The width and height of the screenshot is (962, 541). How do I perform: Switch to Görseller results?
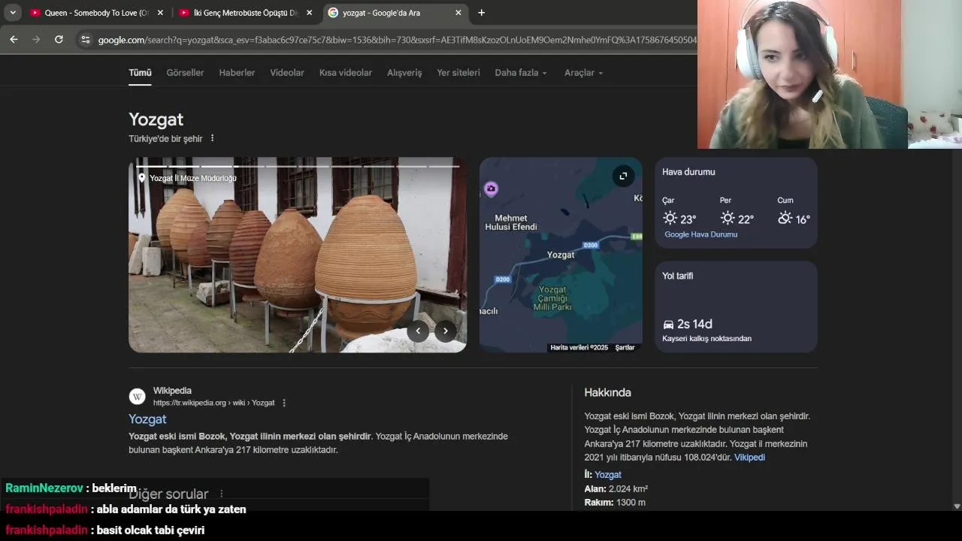click(x=185, y=73)
